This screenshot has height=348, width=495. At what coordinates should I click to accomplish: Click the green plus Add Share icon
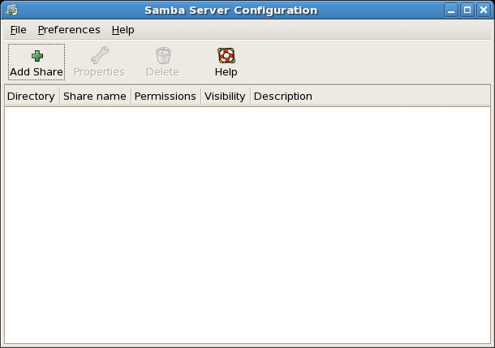tap(37, 56)
